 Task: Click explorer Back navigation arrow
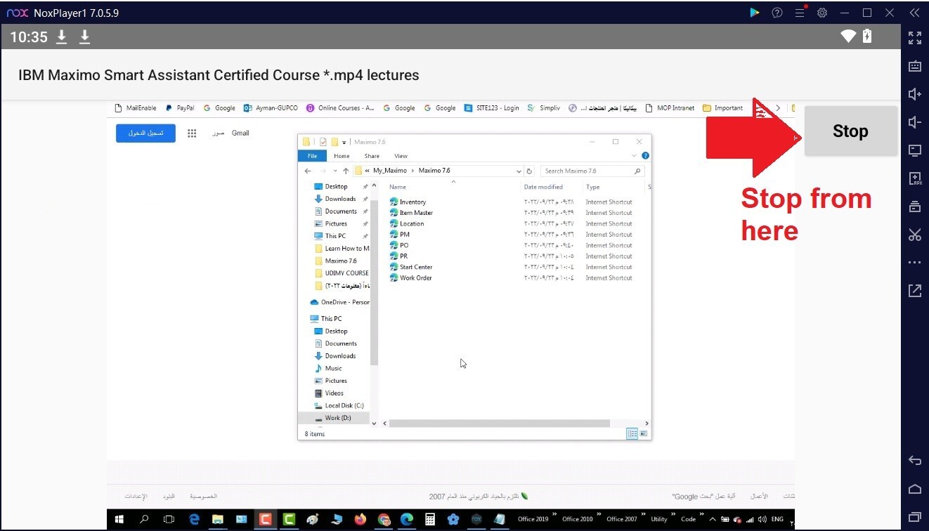coord(308,171)
